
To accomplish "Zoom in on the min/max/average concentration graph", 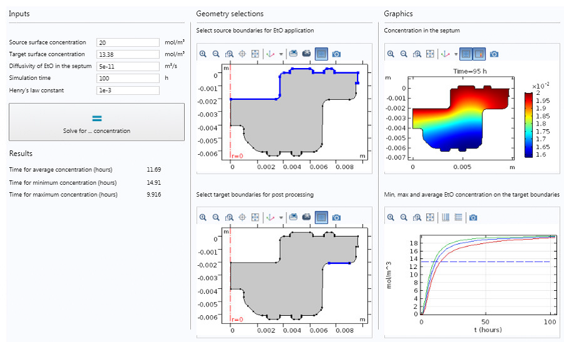I will tap(391, 218).
